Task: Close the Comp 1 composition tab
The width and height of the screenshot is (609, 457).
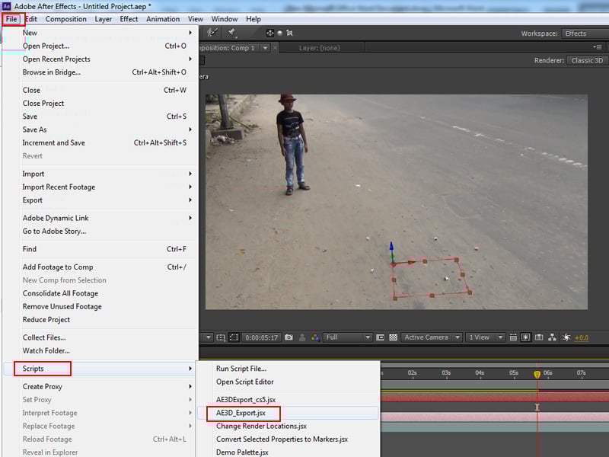Action: (275, 48)
